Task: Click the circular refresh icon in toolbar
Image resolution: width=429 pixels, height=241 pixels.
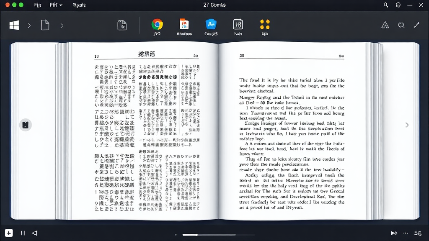Action: (x=401, y=25)
